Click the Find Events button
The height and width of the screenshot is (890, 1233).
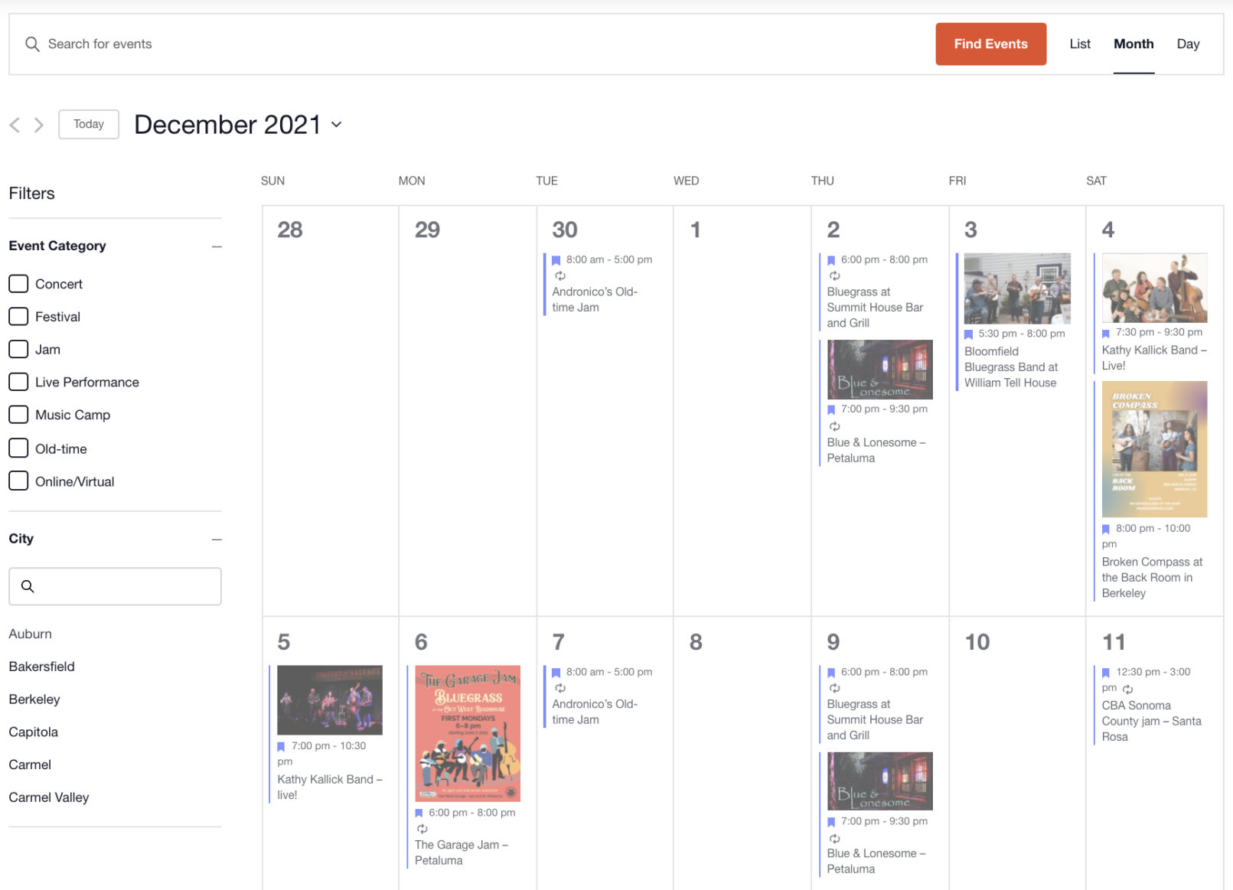[990, 44]
